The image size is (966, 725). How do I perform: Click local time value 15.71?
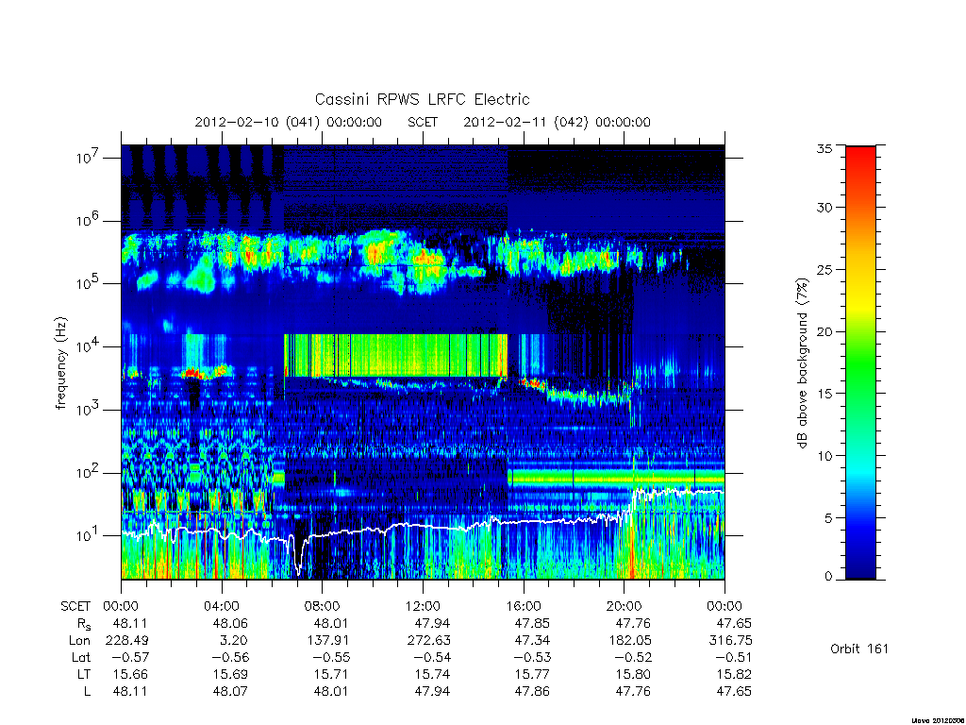[331, 674]
